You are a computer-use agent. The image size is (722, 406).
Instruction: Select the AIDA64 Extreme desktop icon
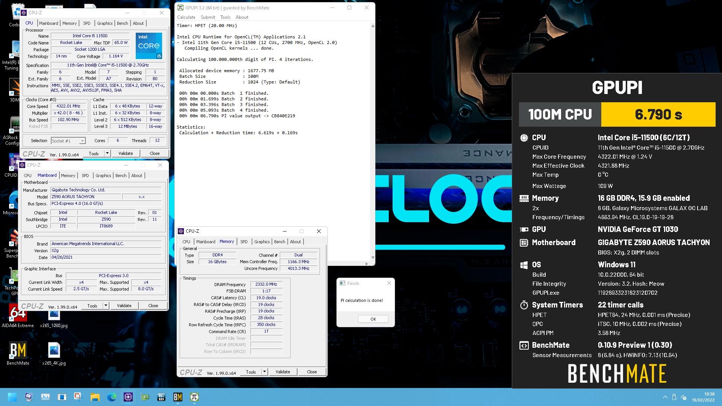18,316
